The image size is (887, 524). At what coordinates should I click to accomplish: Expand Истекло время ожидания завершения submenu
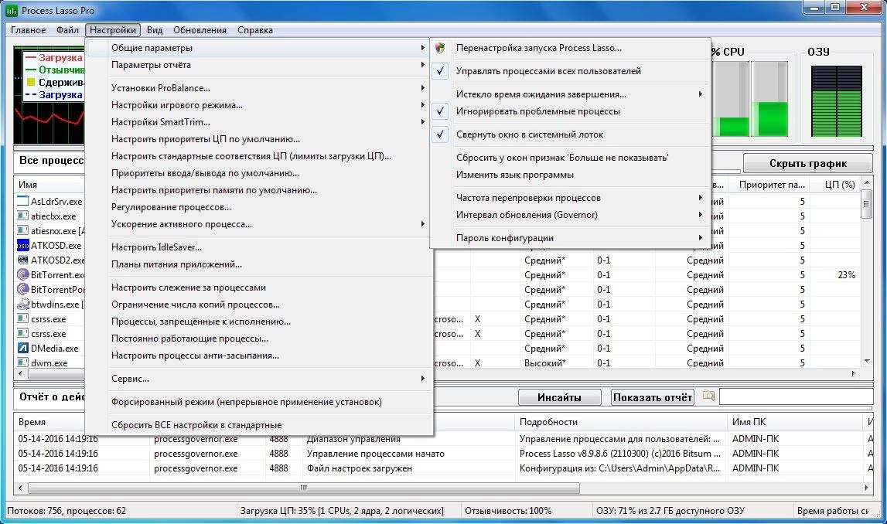coord(570,94)
